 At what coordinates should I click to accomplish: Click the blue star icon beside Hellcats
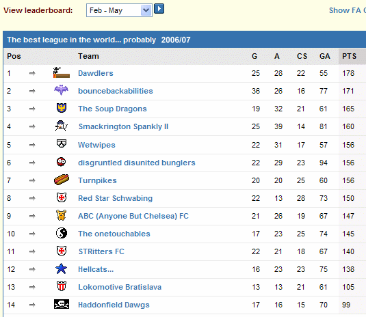click(61, 268)
